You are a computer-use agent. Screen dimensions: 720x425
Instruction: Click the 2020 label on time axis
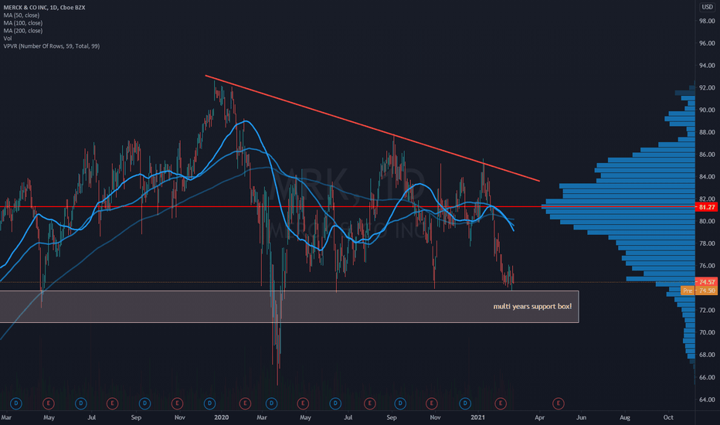pos(221,417)
